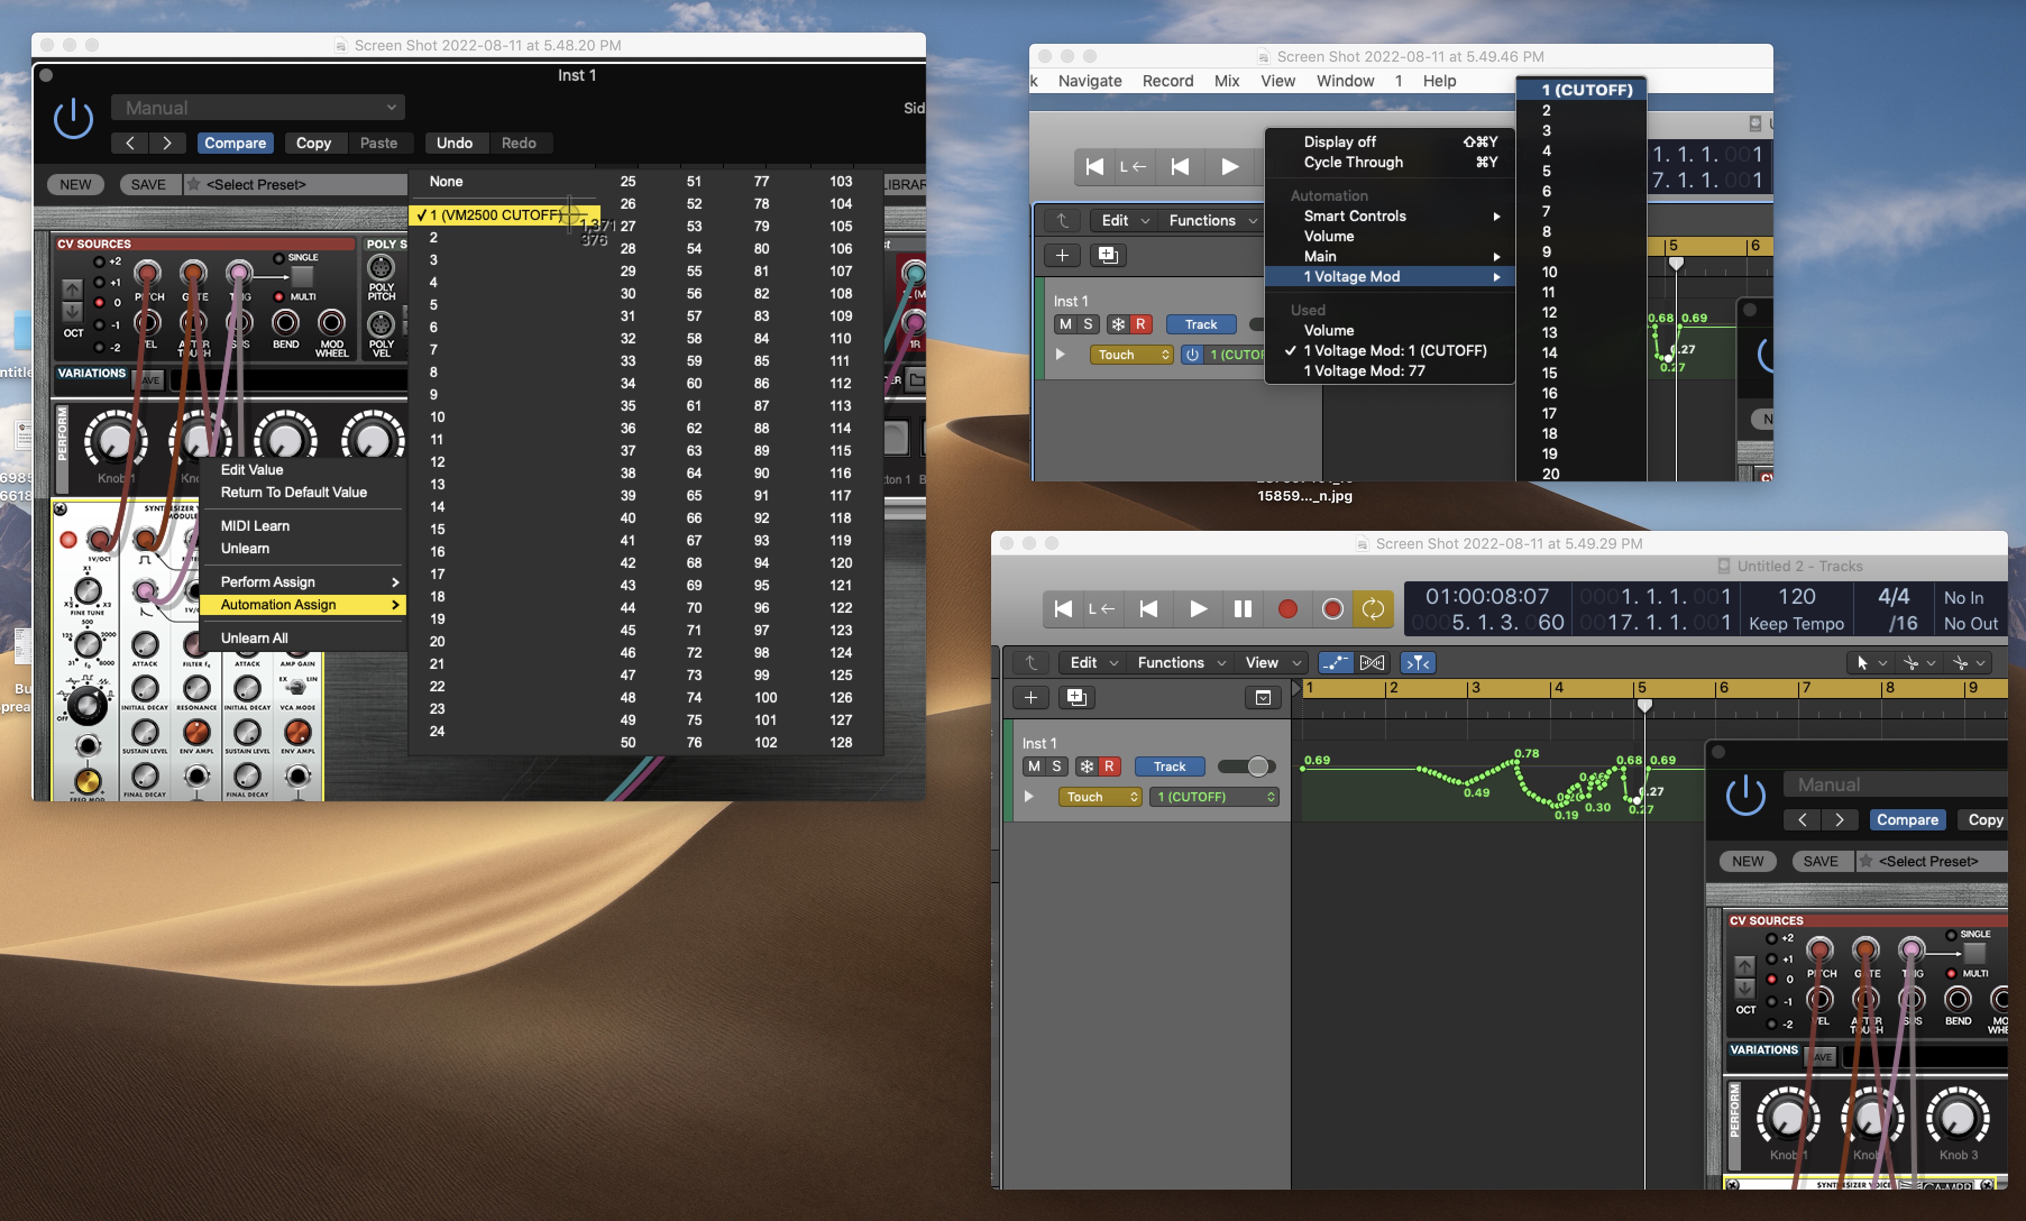
Task: Select the SINGLE mode radio in Inst 1
Action: [278, 258]
